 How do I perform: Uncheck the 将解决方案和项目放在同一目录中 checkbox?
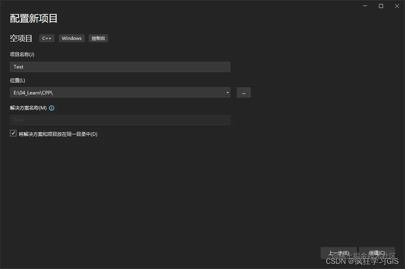pos(13,133)
